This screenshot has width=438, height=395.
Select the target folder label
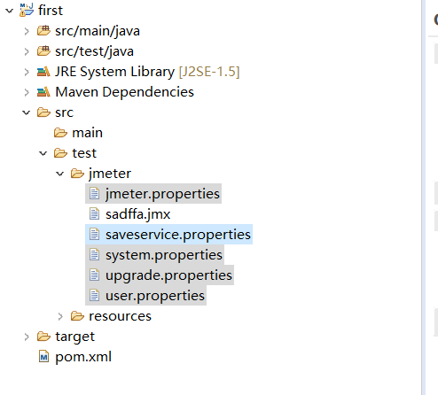(x=74, y=337)
